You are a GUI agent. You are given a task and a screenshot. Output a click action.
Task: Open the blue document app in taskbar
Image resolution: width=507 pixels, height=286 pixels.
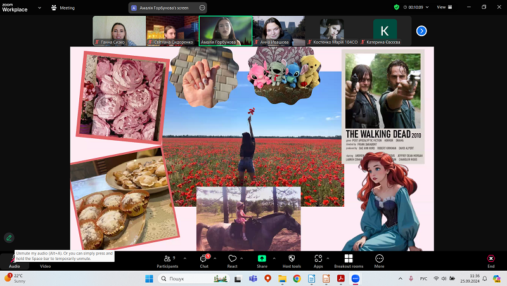point(311,278)
